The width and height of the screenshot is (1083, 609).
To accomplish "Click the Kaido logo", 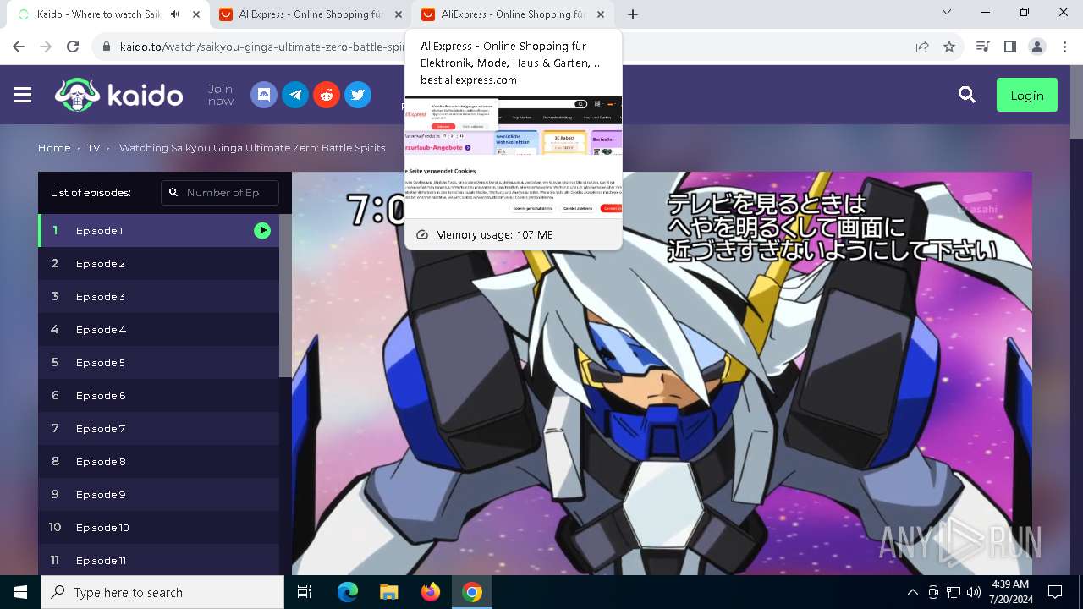I will pyautogui.click(x=119, y=95).
